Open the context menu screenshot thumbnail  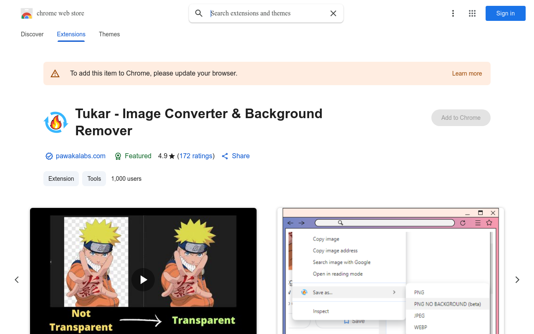coord(391,271)
